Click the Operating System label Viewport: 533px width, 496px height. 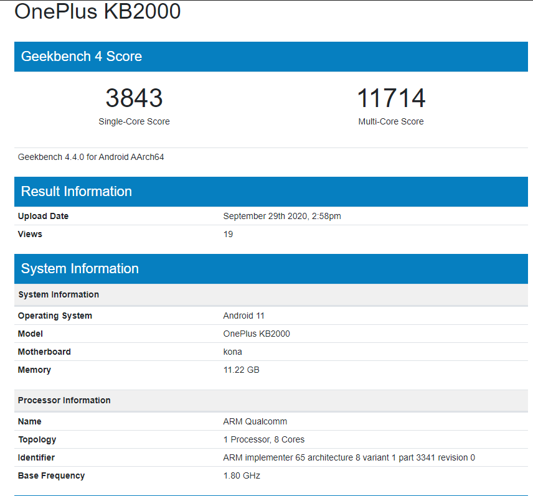[x=55, y=316]
